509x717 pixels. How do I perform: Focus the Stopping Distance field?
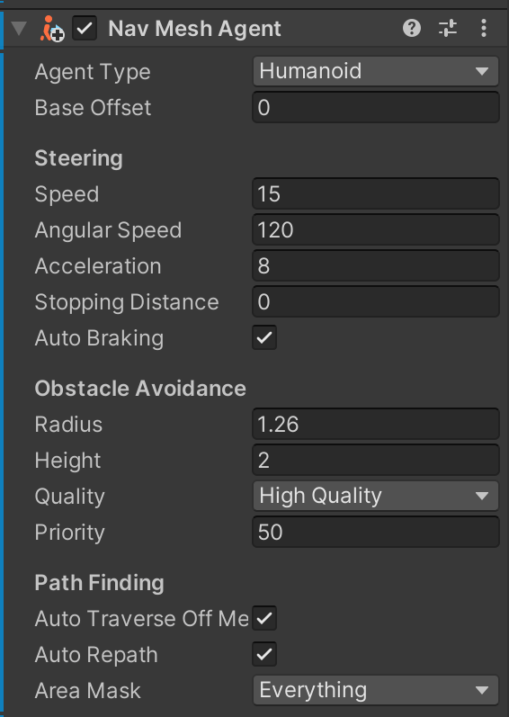tap(376, 301)
